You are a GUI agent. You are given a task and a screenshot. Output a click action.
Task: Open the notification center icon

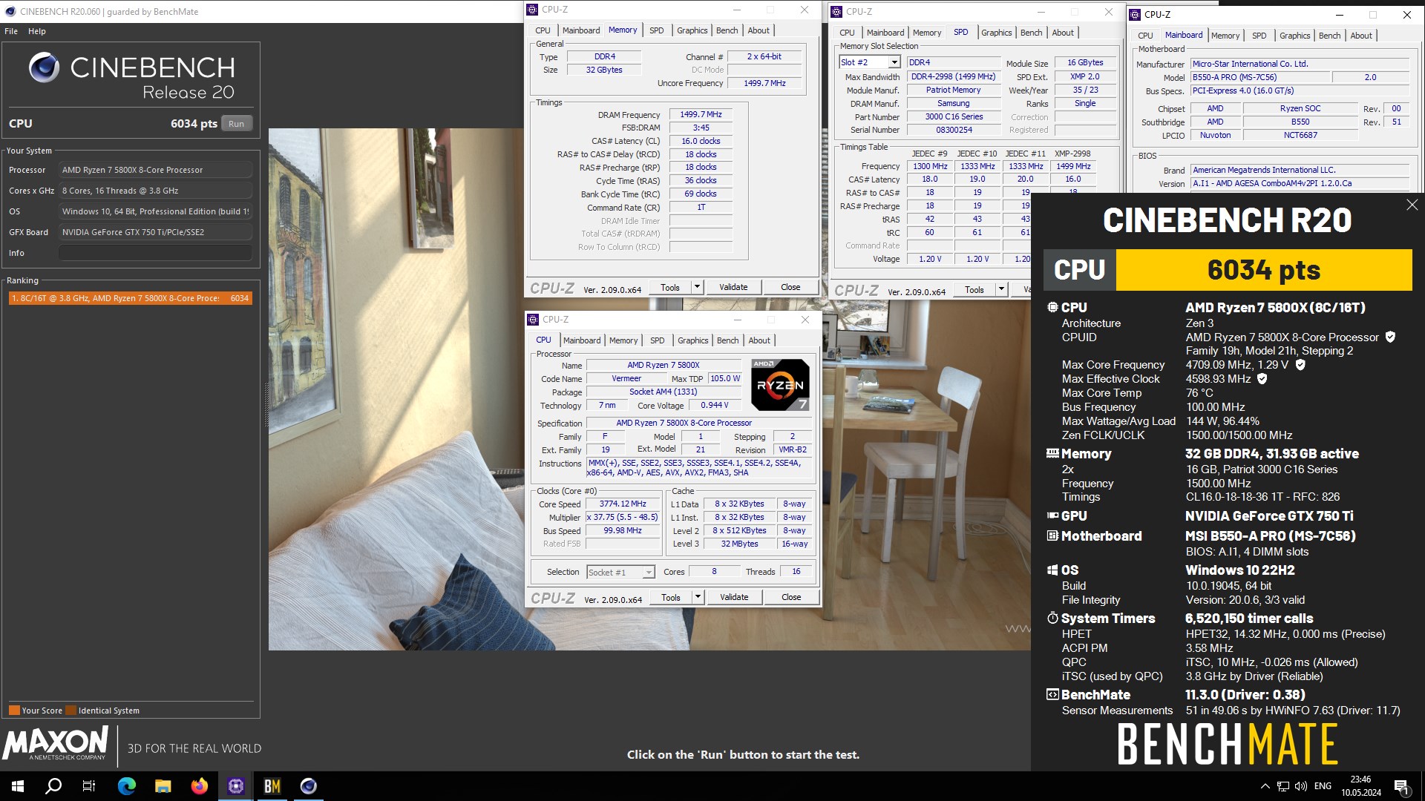pos(1401,786)
